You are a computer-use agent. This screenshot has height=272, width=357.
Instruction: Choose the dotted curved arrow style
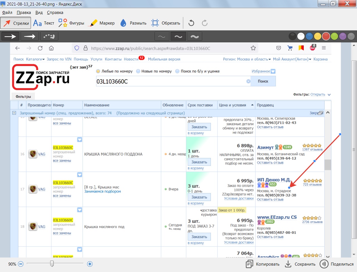pos(49,36)
